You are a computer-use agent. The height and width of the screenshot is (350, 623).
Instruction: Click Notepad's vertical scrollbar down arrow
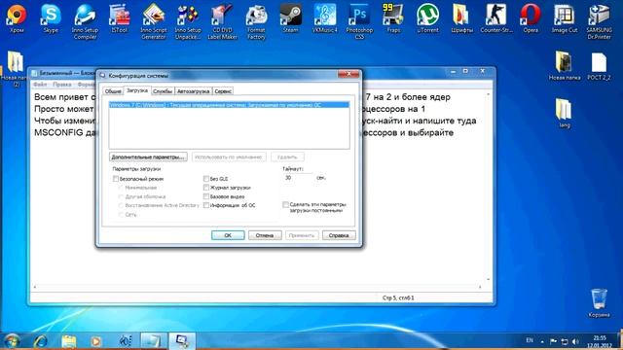click(x=489, y=279)
